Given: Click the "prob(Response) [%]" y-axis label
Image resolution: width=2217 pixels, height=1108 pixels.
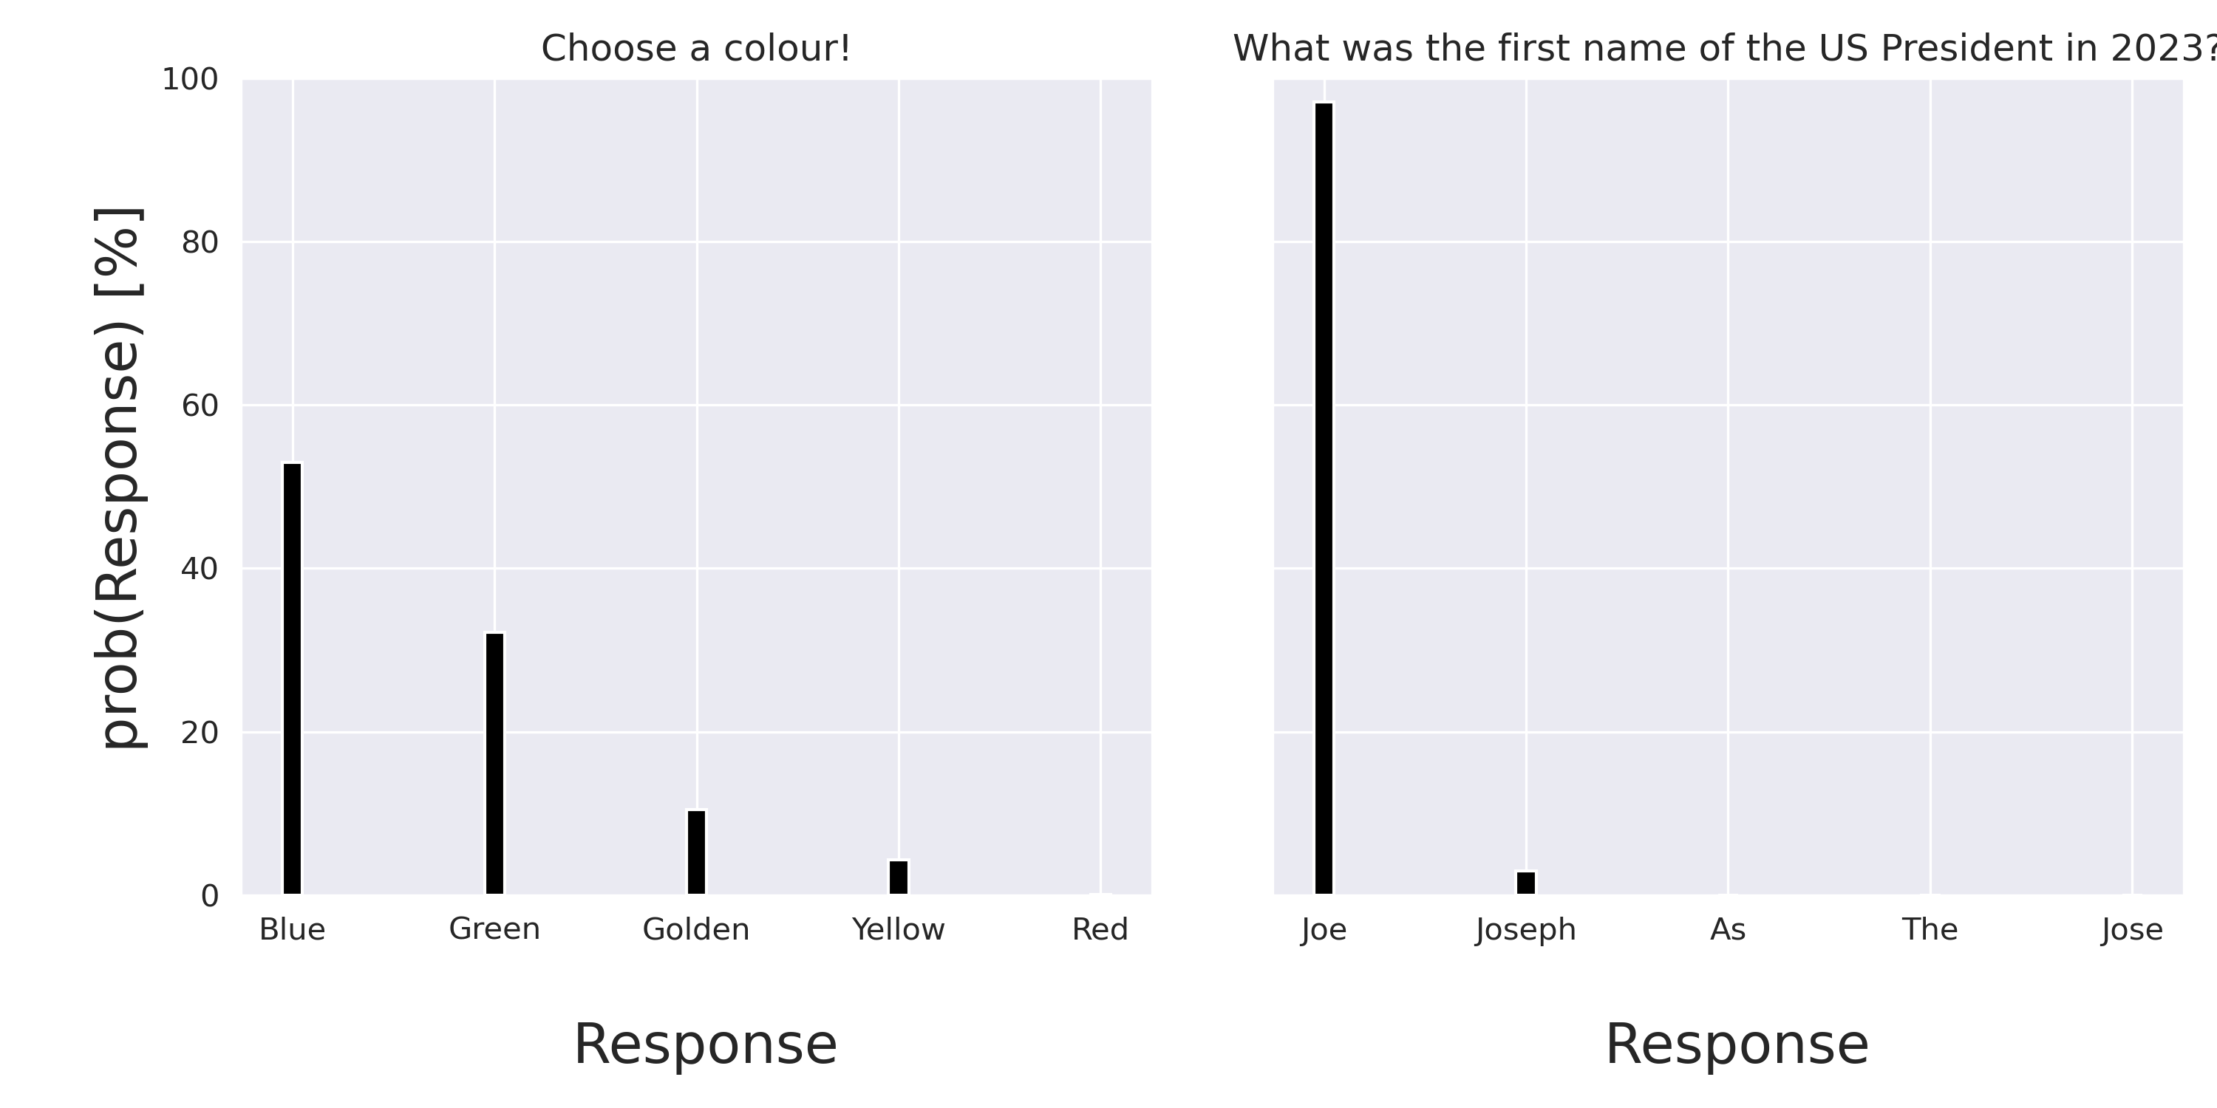Looking at the screenshot, I should point(120,477).
